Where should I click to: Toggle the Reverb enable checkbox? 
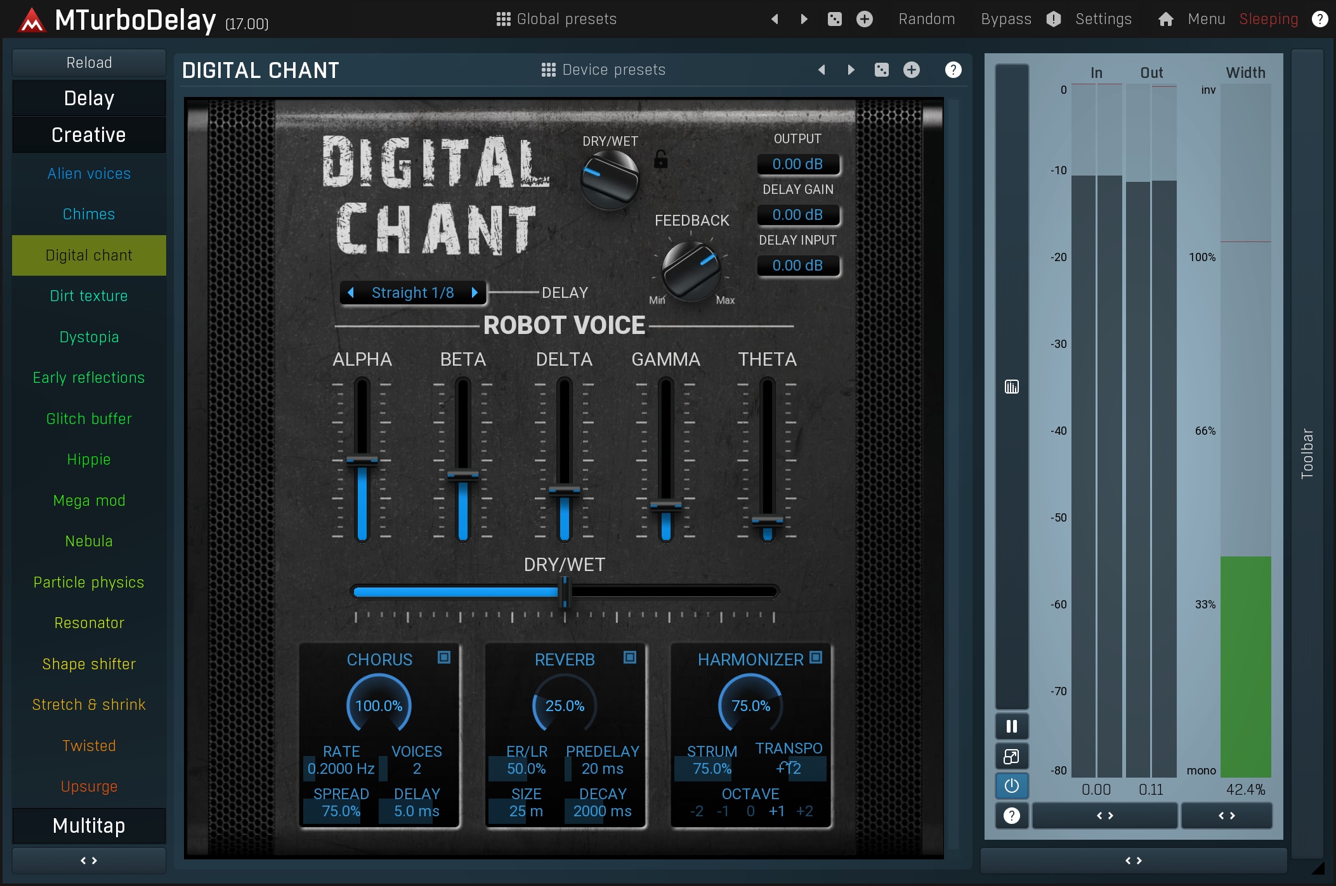coord(629,657)
